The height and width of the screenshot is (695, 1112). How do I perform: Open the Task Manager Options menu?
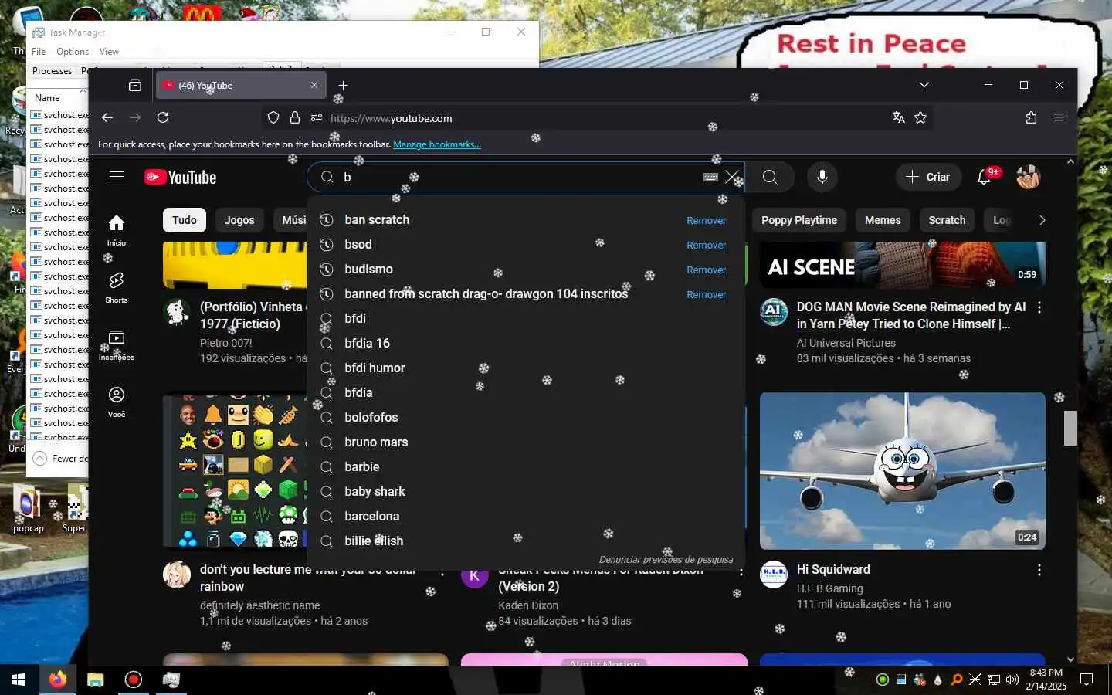coord(73,52)
